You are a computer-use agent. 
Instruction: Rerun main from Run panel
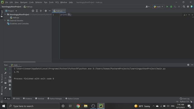[5, 69]
